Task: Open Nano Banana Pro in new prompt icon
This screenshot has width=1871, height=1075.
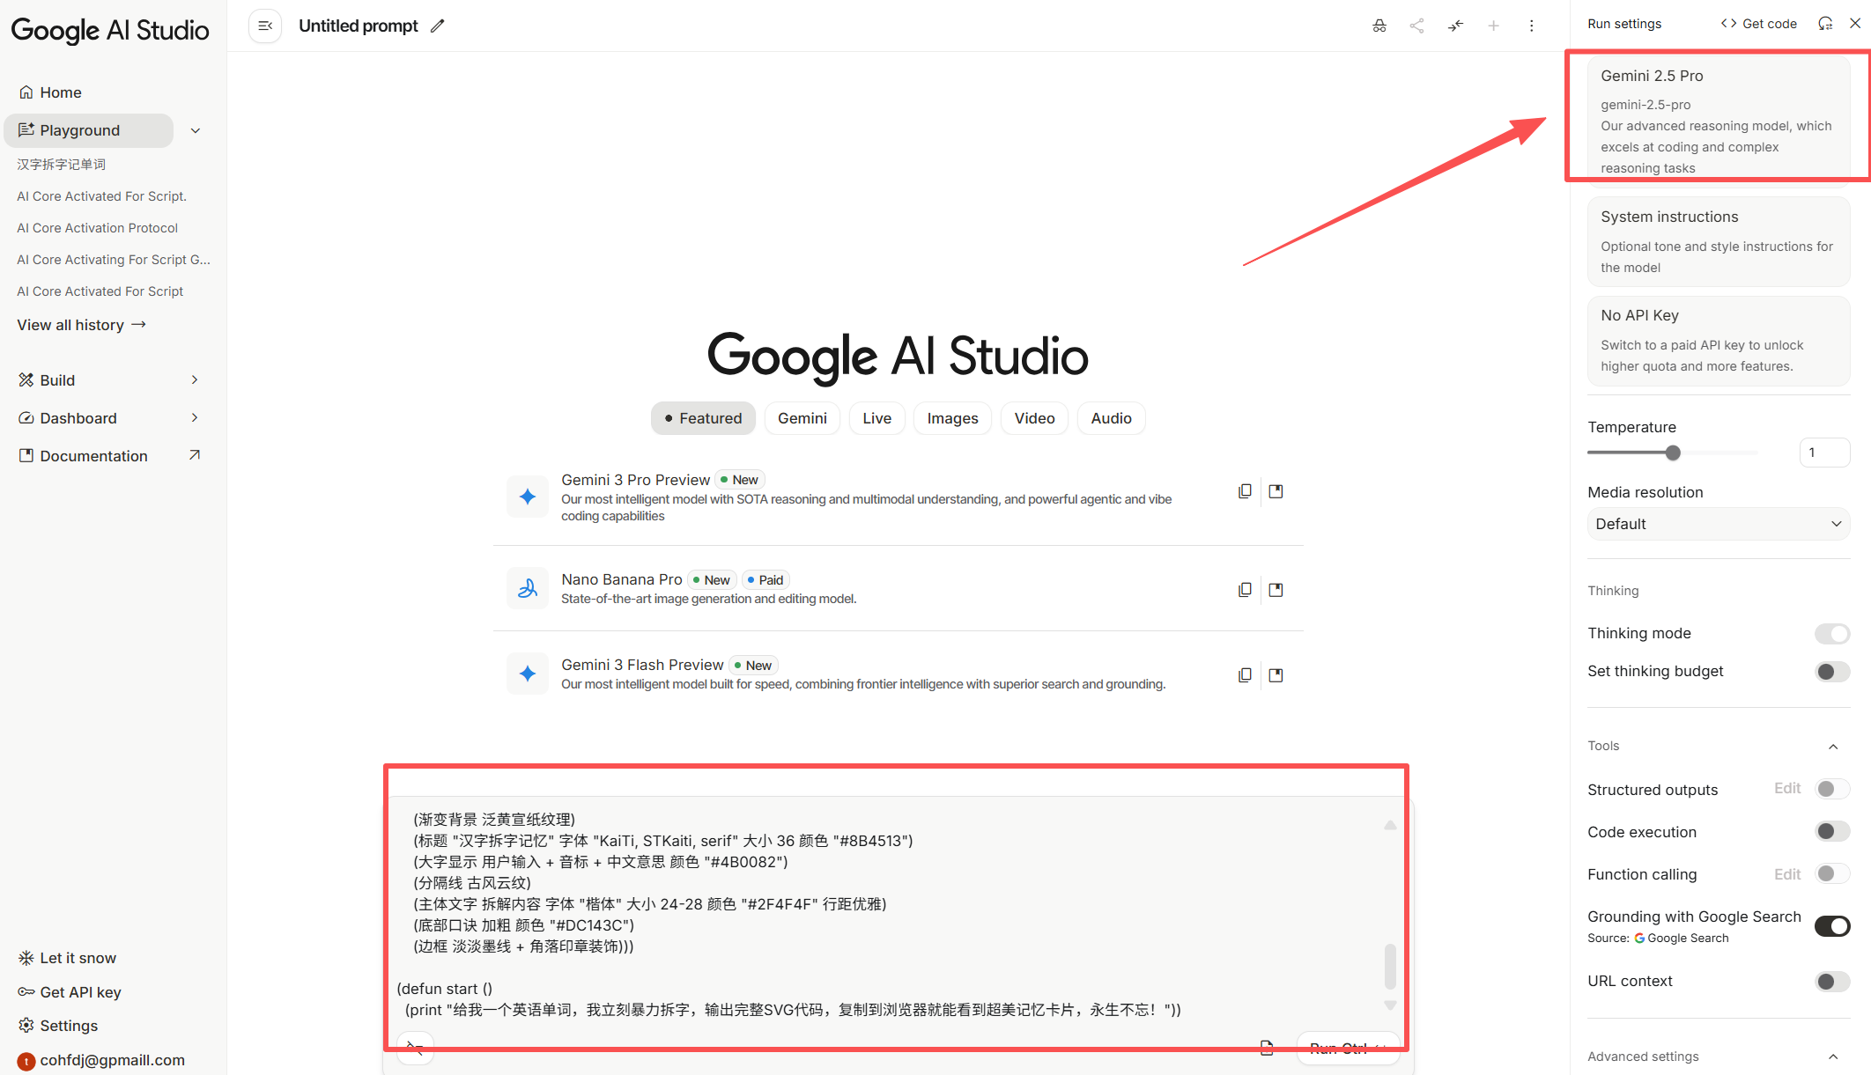Action: (x=1276, y=590)
